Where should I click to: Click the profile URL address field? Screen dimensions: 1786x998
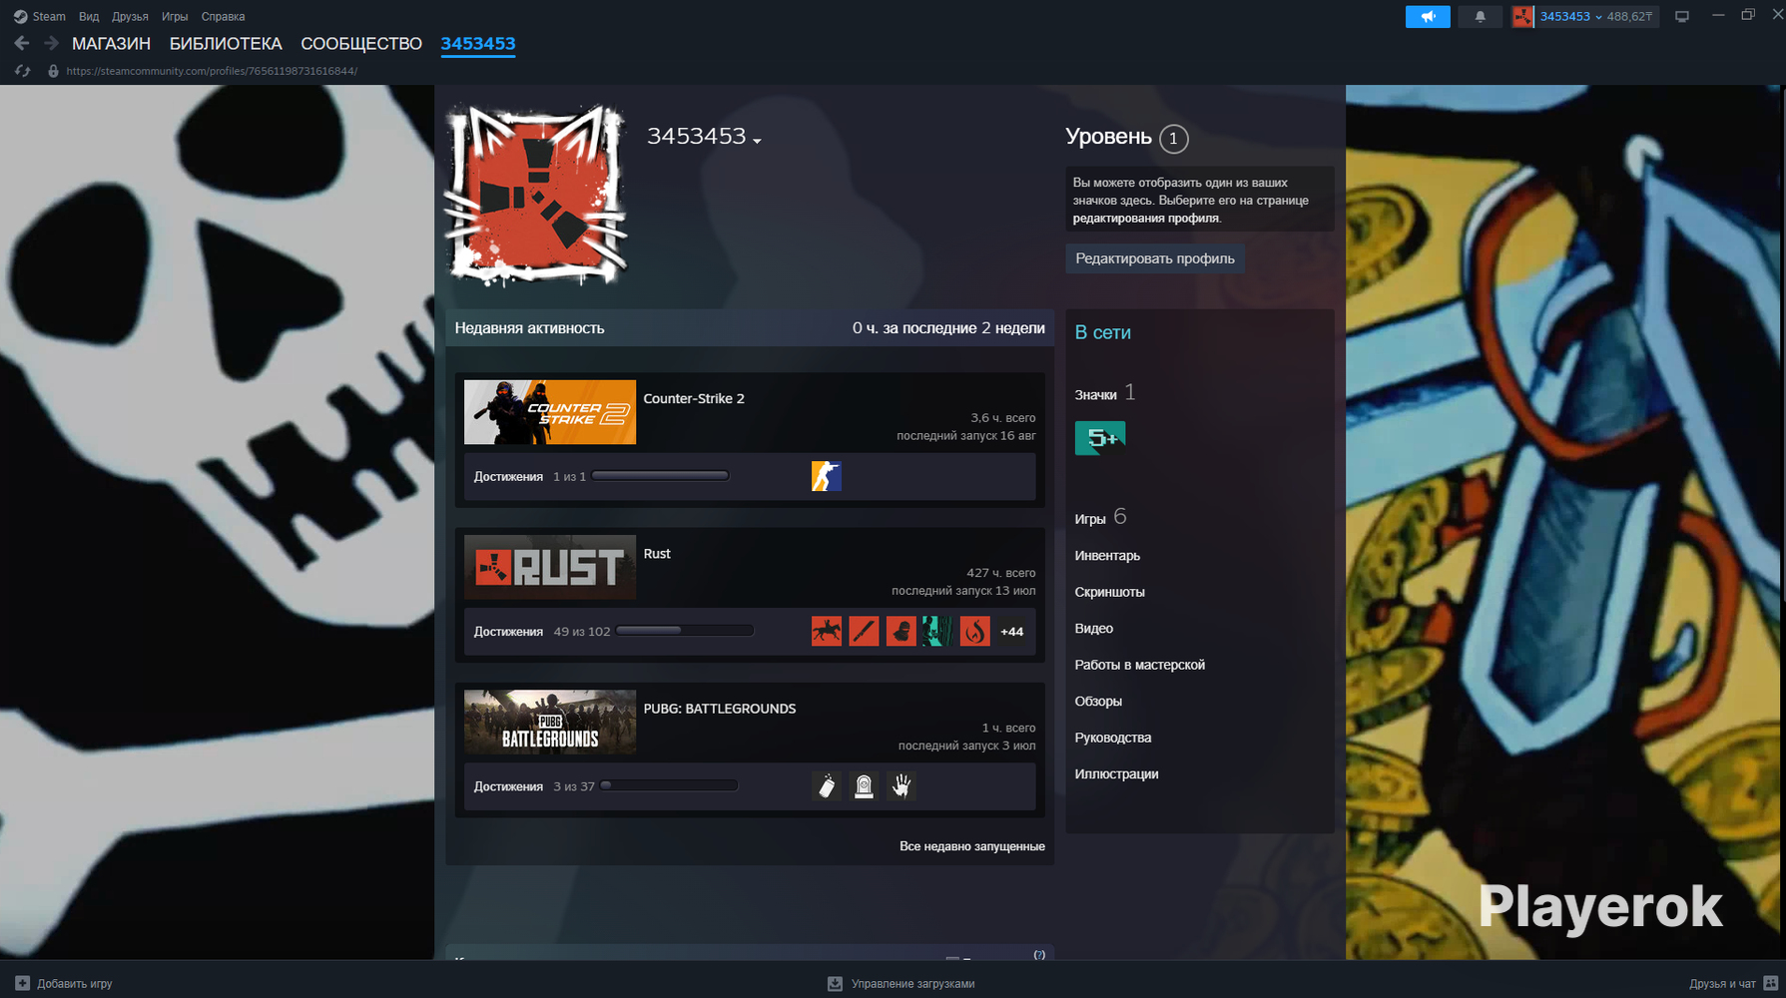click(x=212, y=71)
